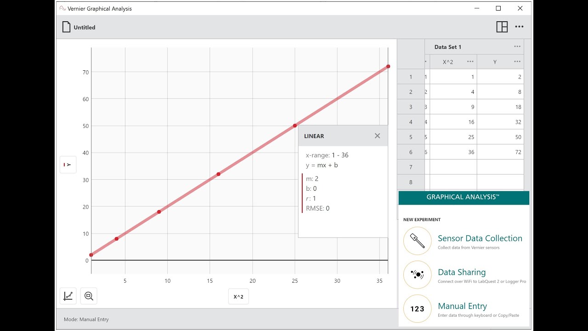This screenshot has height=331, width=588.
Task: Open the view layout options icon
Action: [502, 27]
